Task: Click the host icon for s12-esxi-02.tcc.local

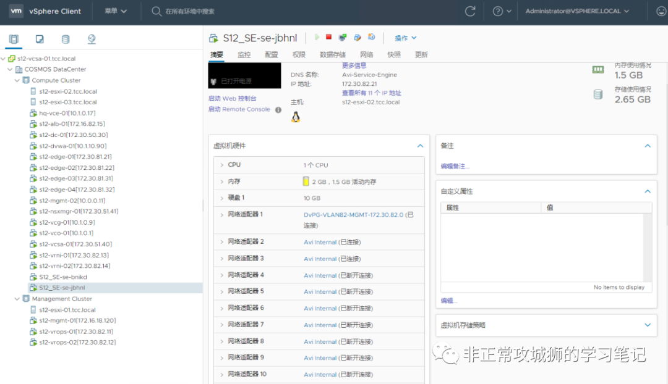Action: coord(33,91)
